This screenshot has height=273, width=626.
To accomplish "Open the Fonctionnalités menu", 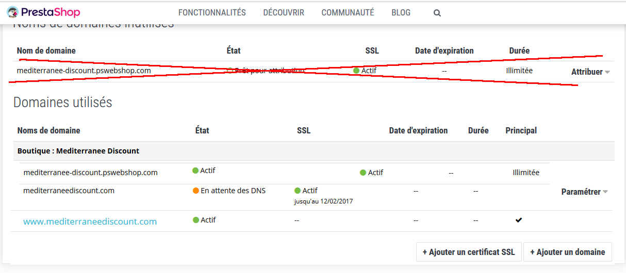I will click(212, 12).
